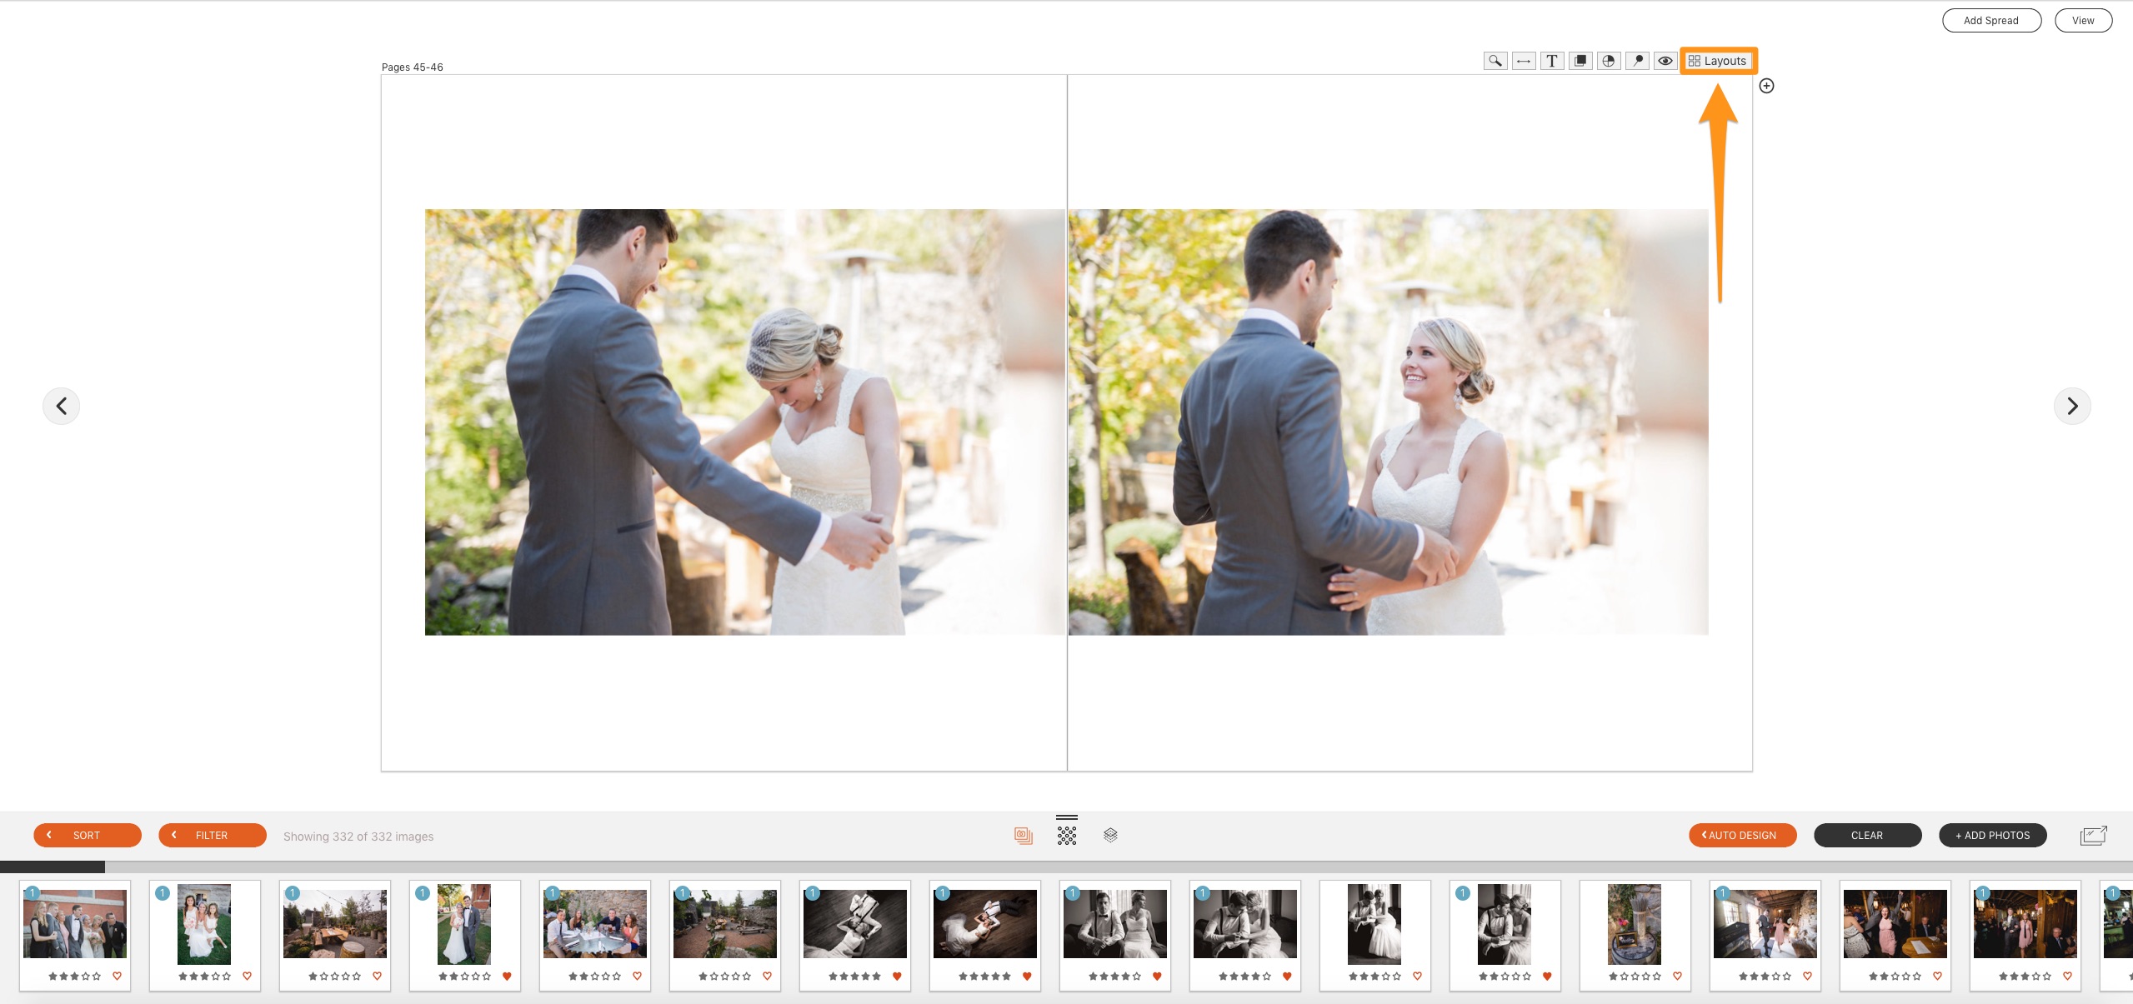Select the courtyard garden thumbnail

point(725,924)
